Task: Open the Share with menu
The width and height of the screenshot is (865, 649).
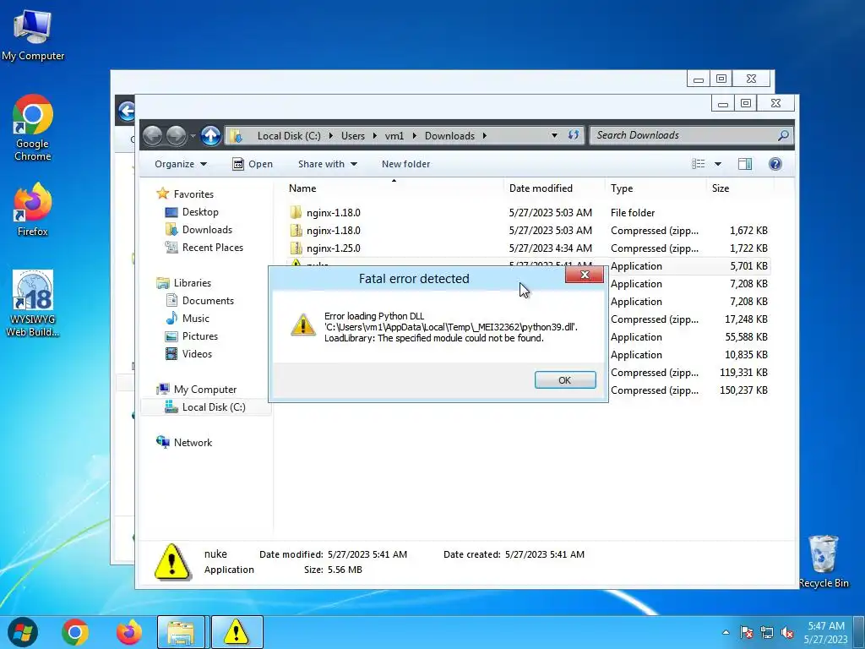Action: (328, 164)
